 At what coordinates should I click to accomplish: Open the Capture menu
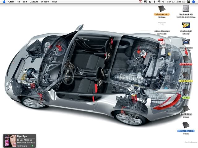point(34,2)
